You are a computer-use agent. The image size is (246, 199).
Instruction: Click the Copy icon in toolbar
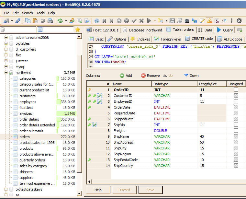pos(28,21)
